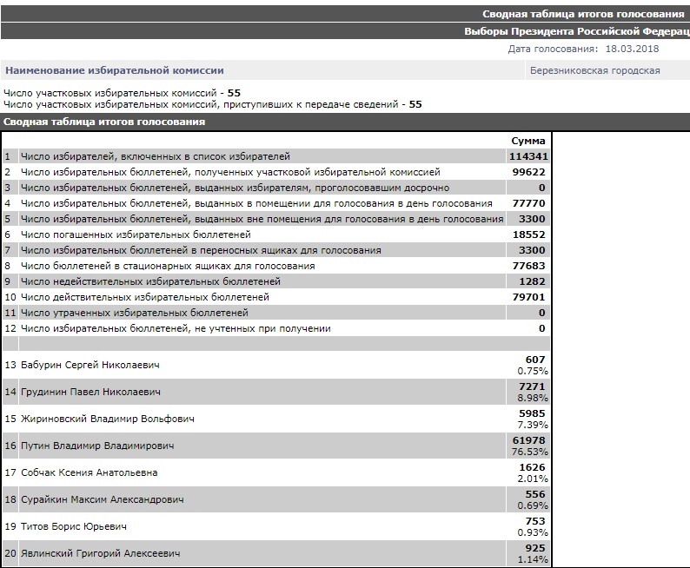Select the 'Березниковская городская' commission name
Image resolution: width=690 pixels, height=568 pixels.
(x=594, y=71)
